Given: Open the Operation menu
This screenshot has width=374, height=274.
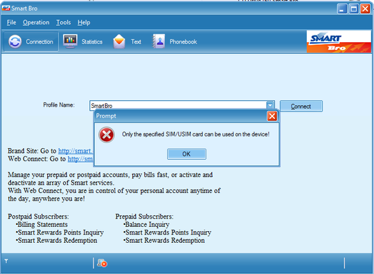Looking at the screenshot, I should [x=36, y=22].
